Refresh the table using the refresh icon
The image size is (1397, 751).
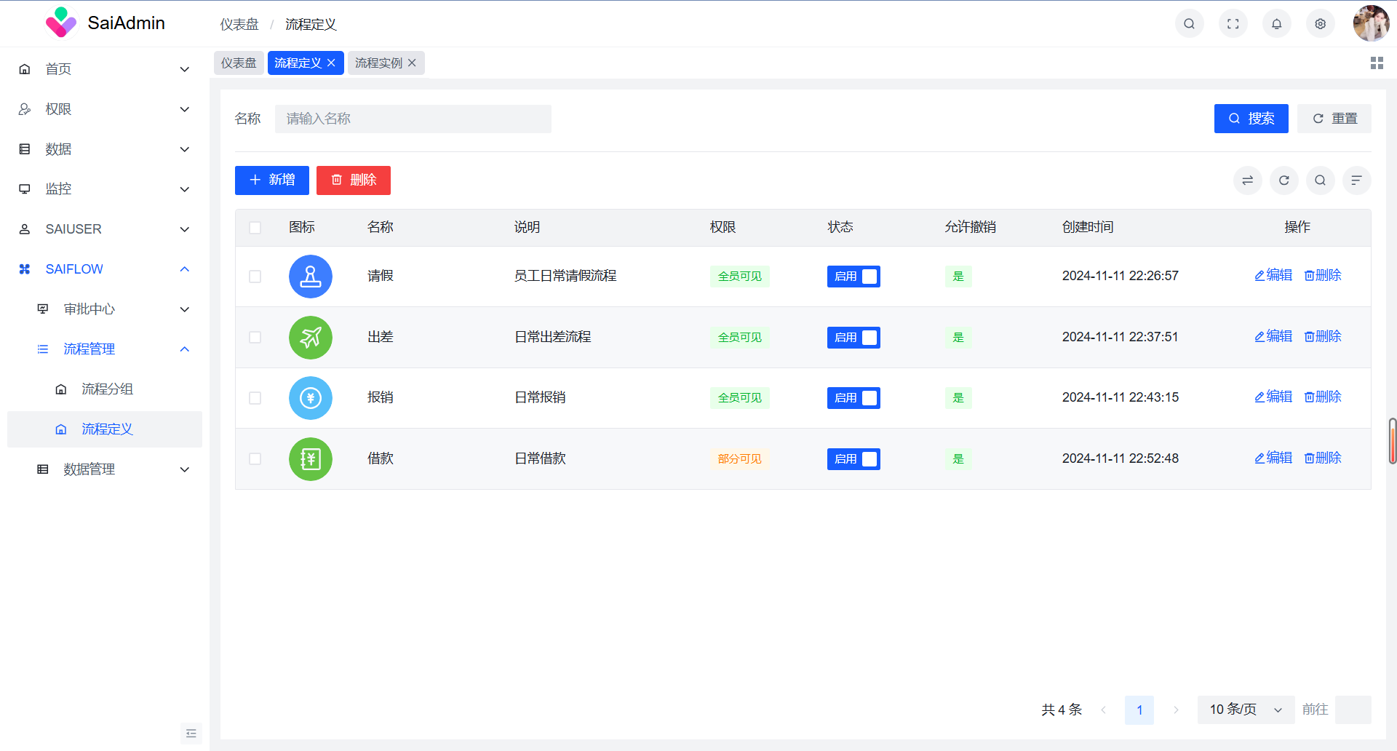click(1283, 180)
